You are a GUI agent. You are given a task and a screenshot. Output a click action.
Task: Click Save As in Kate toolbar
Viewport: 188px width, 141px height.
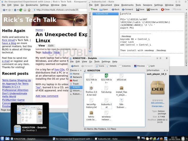point(152,9)
